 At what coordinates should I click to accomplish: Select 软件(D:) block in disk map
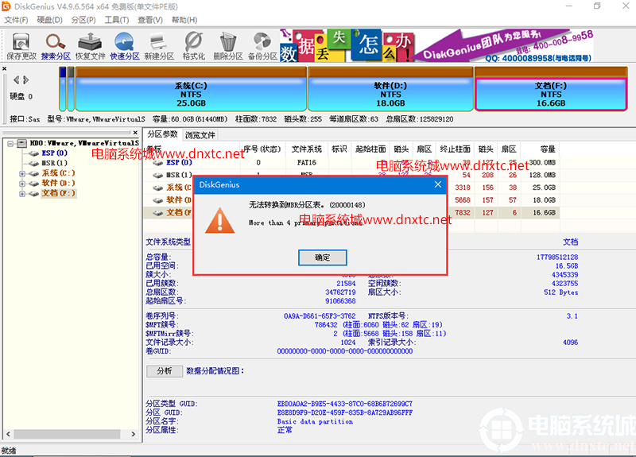[x=390, y=89]
